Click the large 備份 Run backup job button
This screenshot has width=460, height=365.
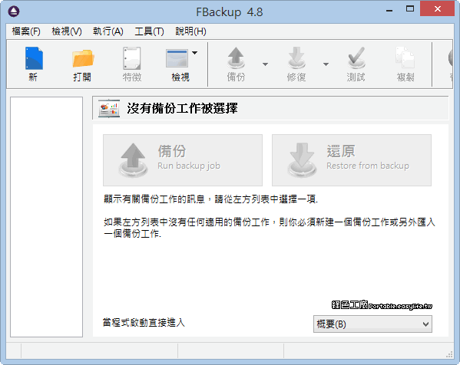coord(183,160)
